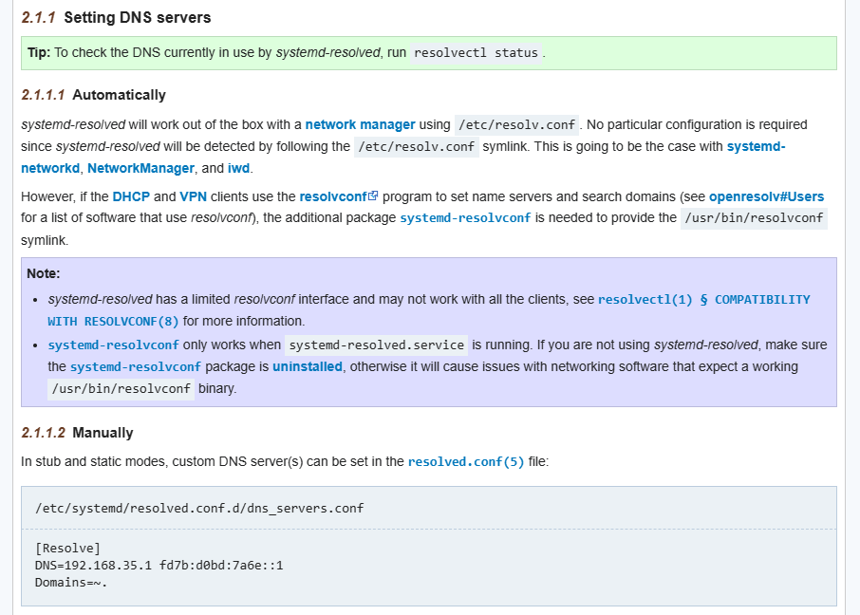Open the network manager link
Screen dimensions: 860x615
click(x=360, y=124)
